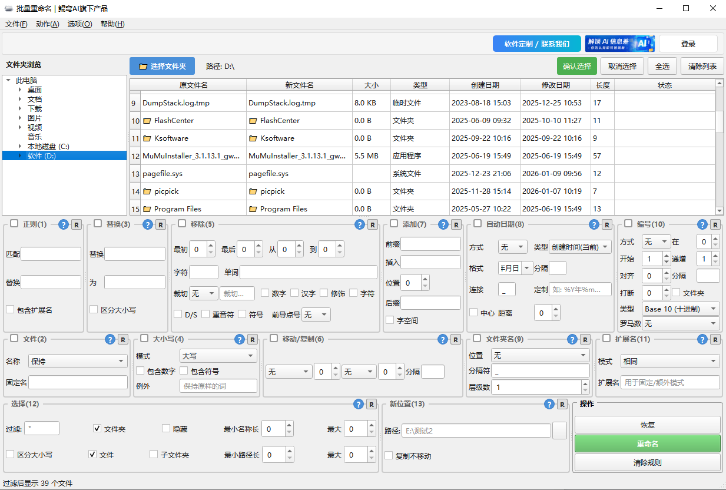Click the 解锁AI信息差 banner icon

tap(621, 44)
